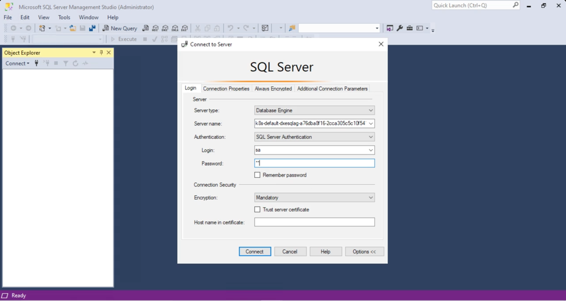Click the Find in Files icon

(292, 28)
